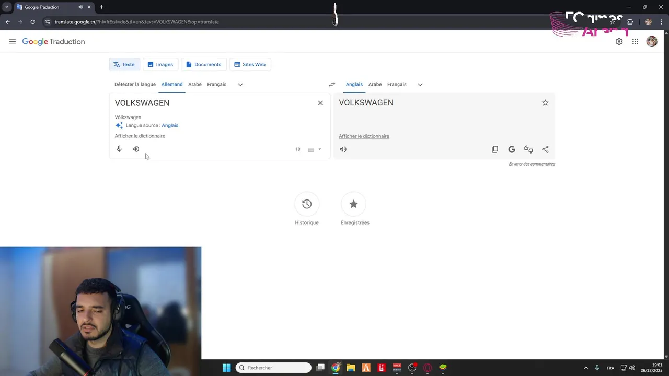
Task: Show hidden system tray icons
Action: [x=586, y=368]
